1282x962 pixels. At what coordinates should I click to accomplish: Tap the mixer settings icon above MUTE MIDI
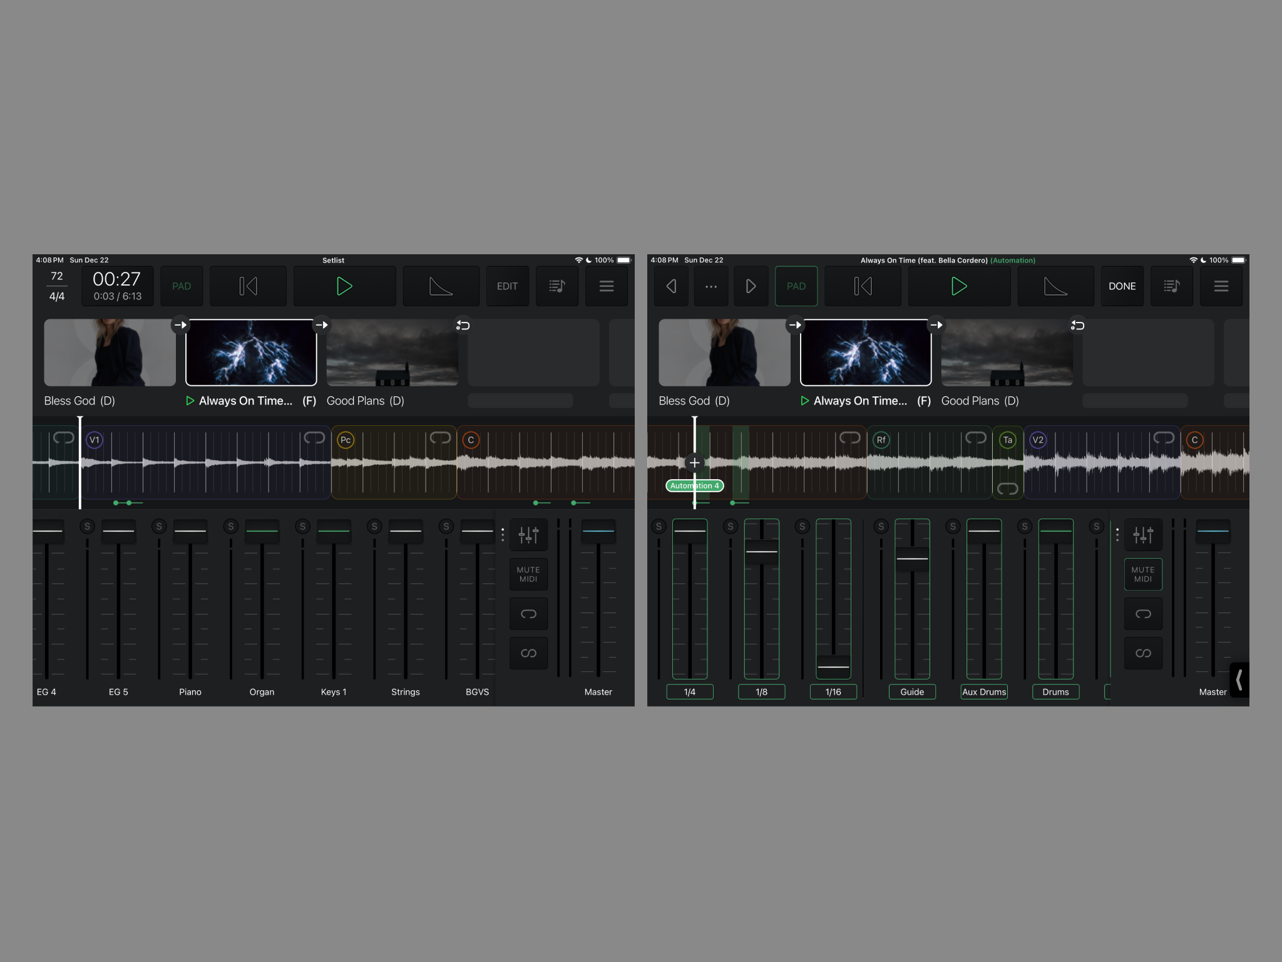click(527, 534)
